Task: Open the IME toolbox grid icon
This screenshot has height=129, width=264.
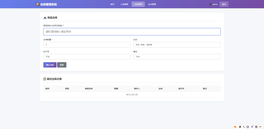Action: 256,127
